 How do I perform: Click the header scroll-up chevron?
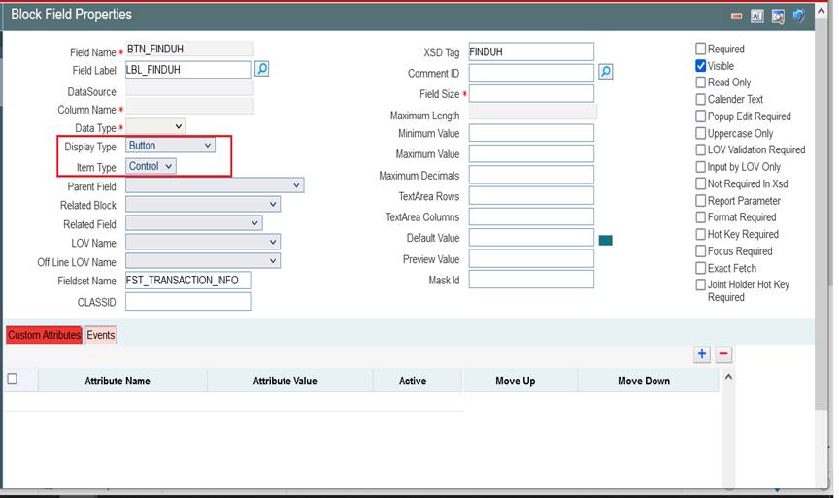pos(822,10)
